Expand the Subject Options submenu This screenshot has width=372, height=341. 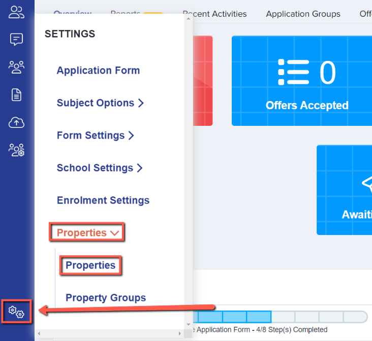click(x=100, y=103)
